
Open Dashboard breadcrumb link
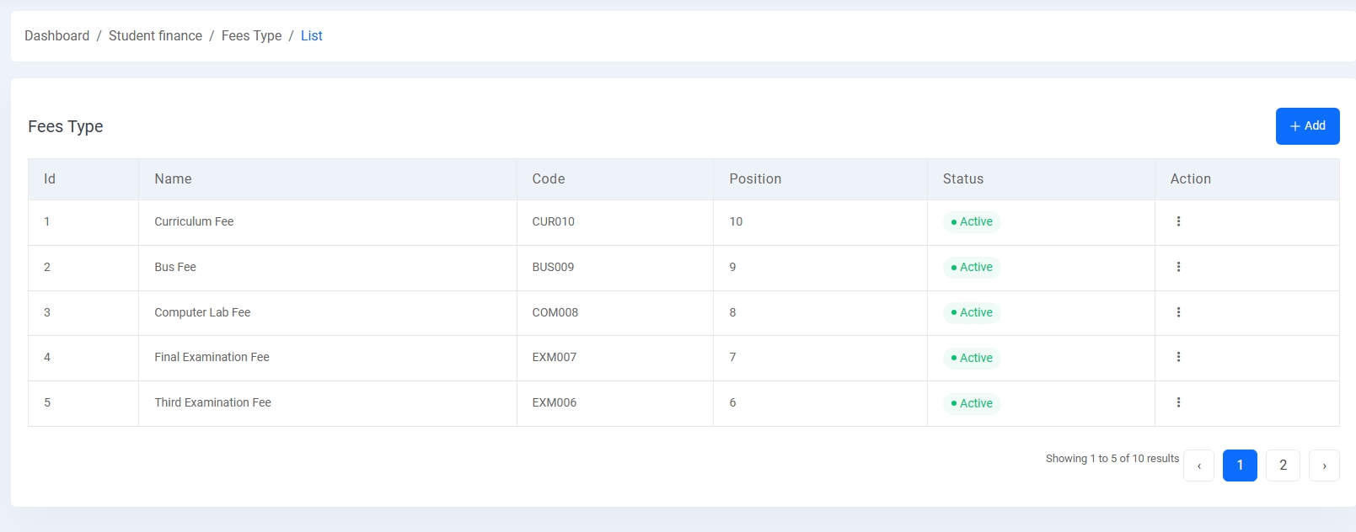pyautogui.click(x=56, y=35)
